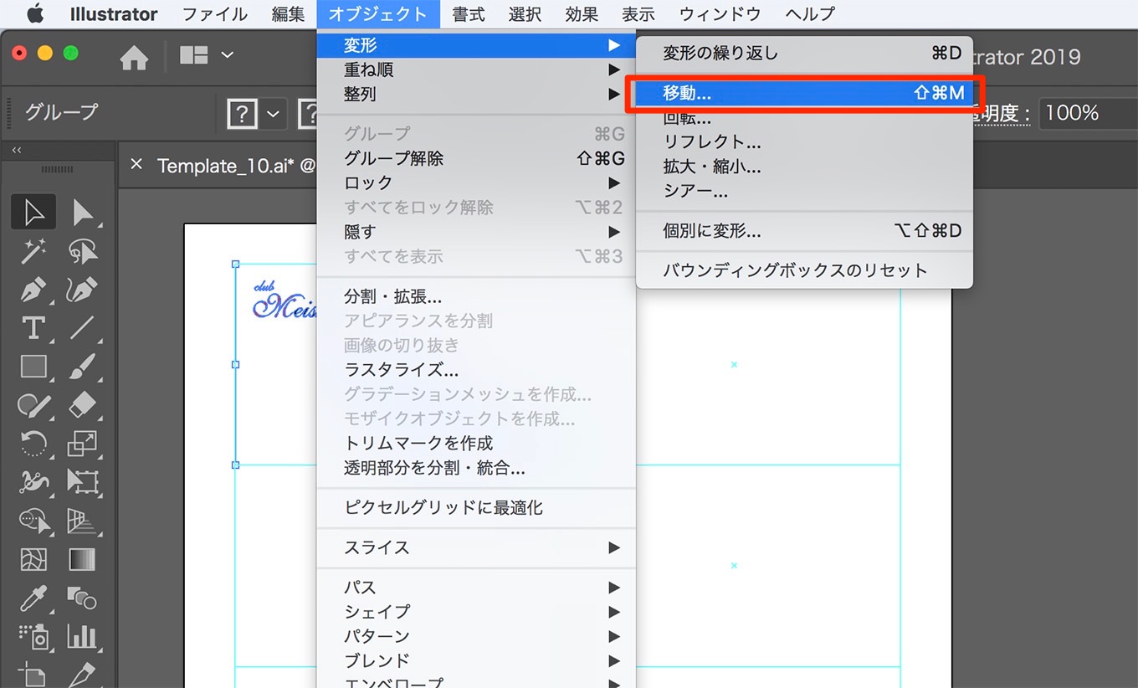The width and height of the screenshot is (1138, 688).
Task: Choose 拡大・縮小... menu item
Action: tap(804, 167)
